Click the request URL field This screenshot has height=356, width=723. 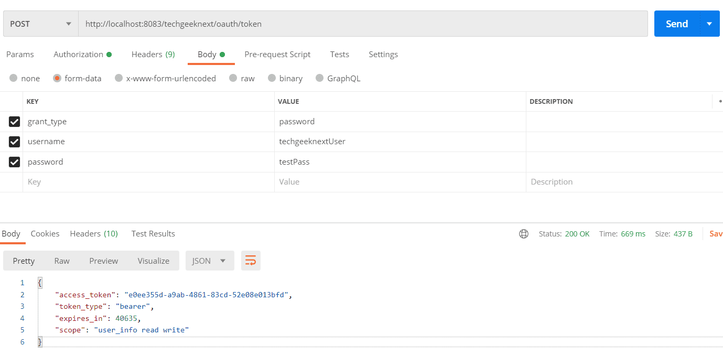pos(363,24)
